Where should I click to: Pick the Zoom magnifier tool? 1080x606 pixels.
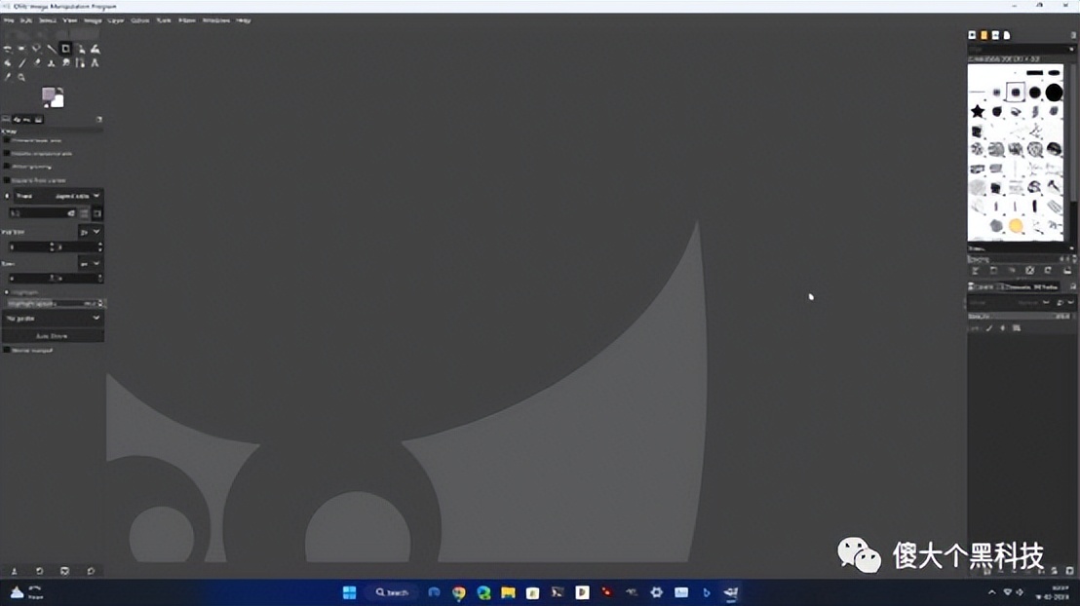pos(21,77)
